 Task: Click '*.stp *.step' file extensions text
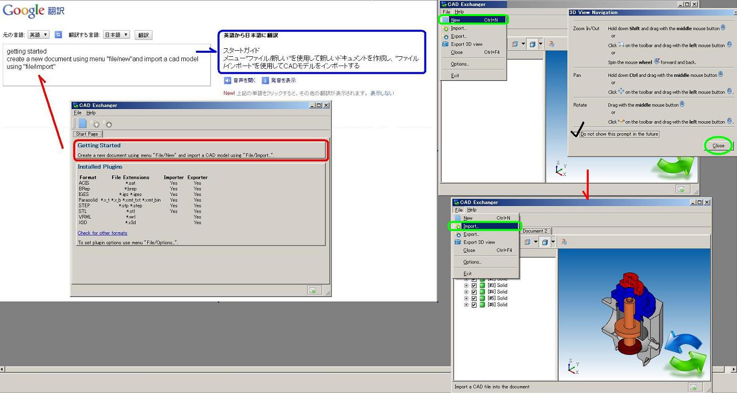pos(131,206)
